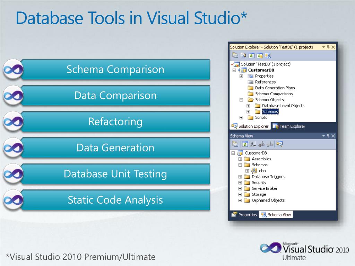
Task: Click Properties icon in Solution Explorer toolbar
Action: (x=235, y=55)
